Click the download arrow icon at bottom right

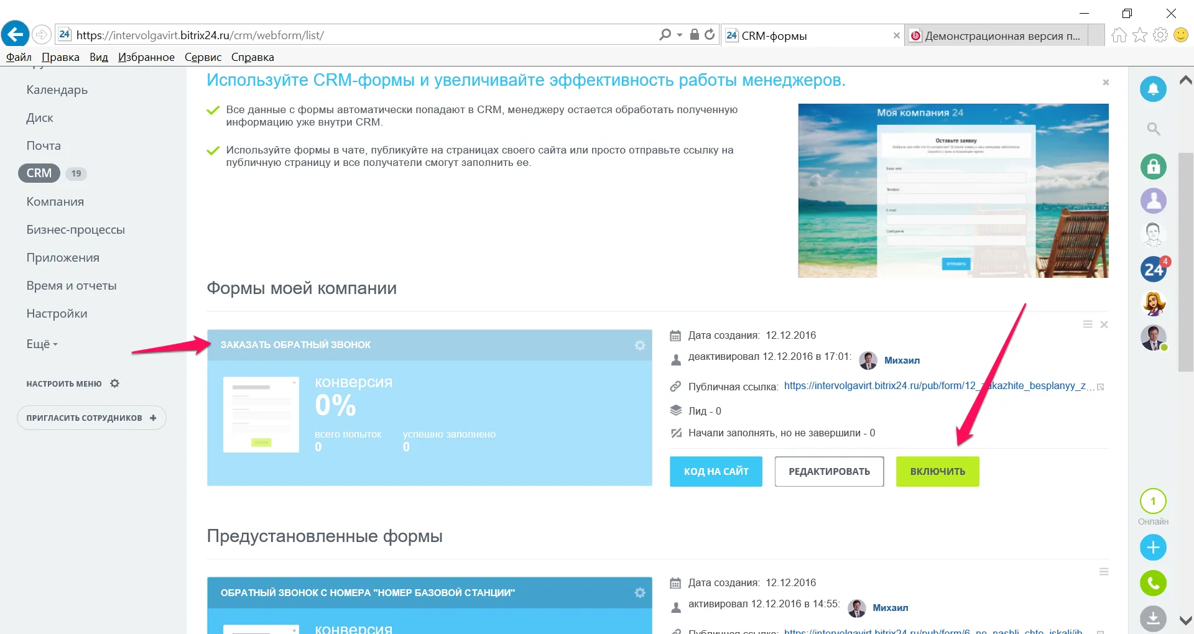(x=1153, y=618)
